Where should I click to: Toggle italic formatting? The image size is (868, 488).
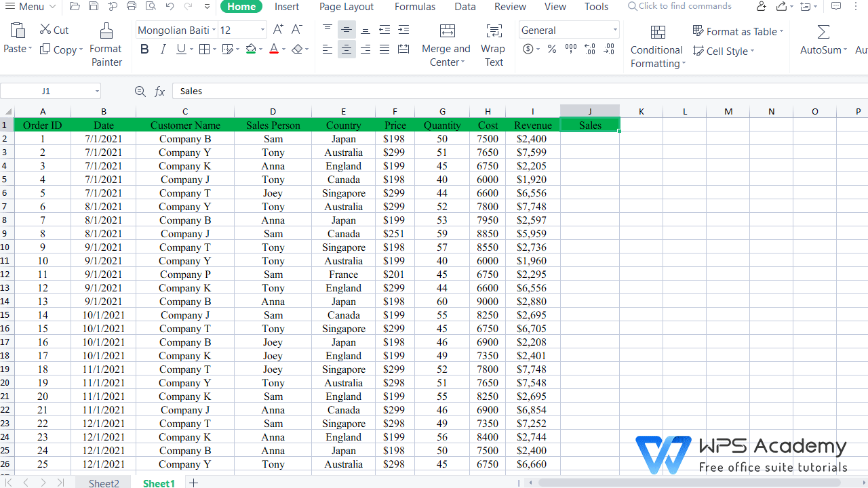coord(163,49)
